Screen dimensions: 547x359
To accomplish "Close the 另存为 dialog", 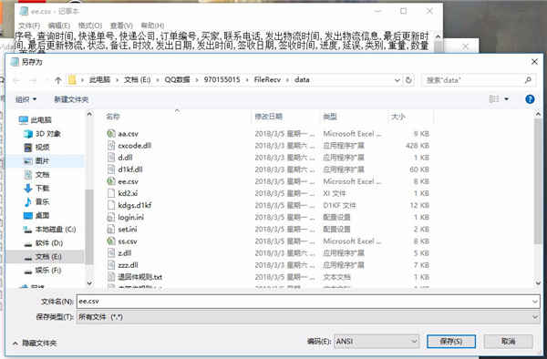I will tap(534, 62).
